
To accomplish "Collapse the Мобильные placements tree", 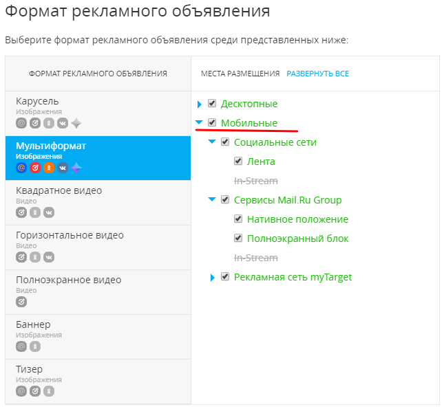I will pyautogui.click(x=199, y=122).
